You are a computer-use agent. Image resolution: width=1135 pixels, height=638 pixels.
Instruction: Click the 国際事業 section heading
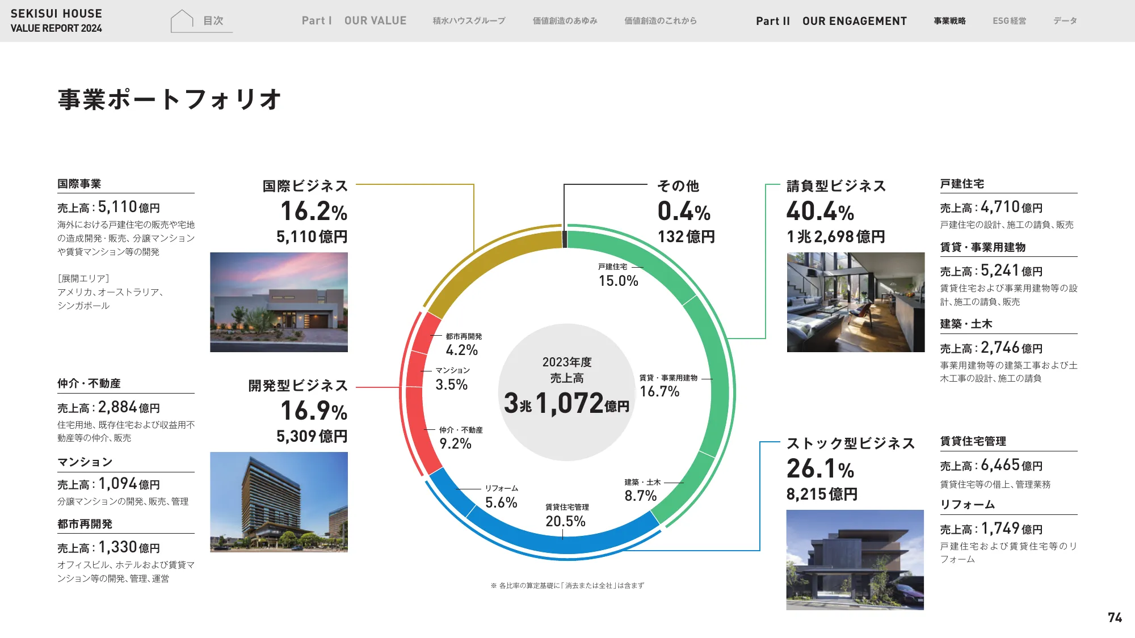click(79, 184)
